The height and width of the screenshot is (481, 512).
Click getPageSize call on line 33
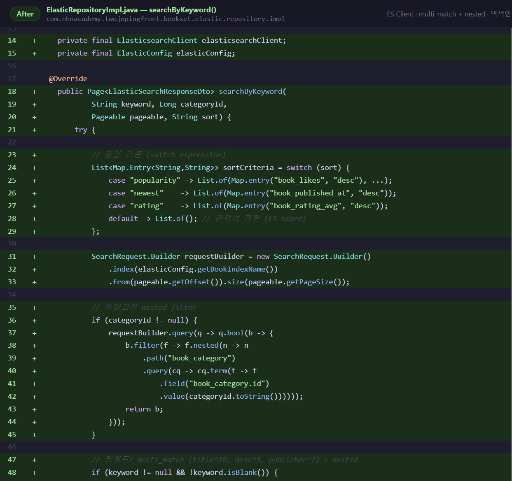click(310, 282)
